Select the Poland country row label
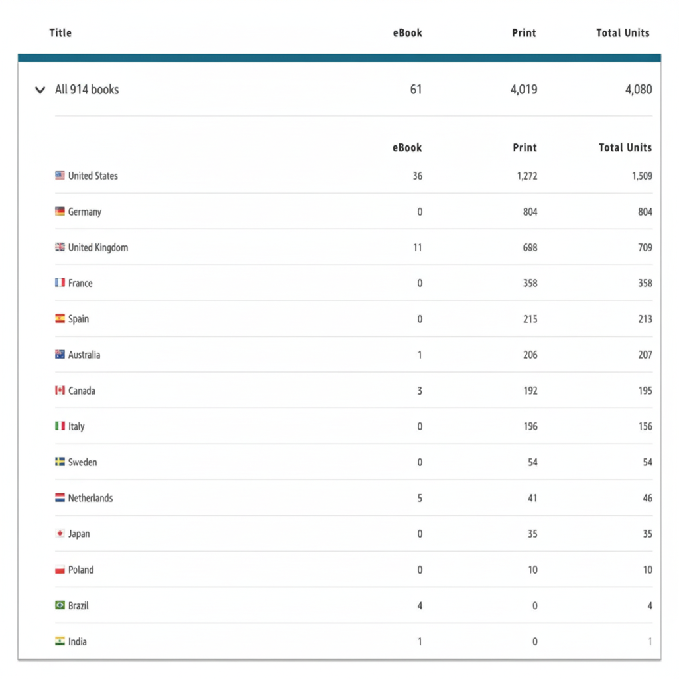 81,570
